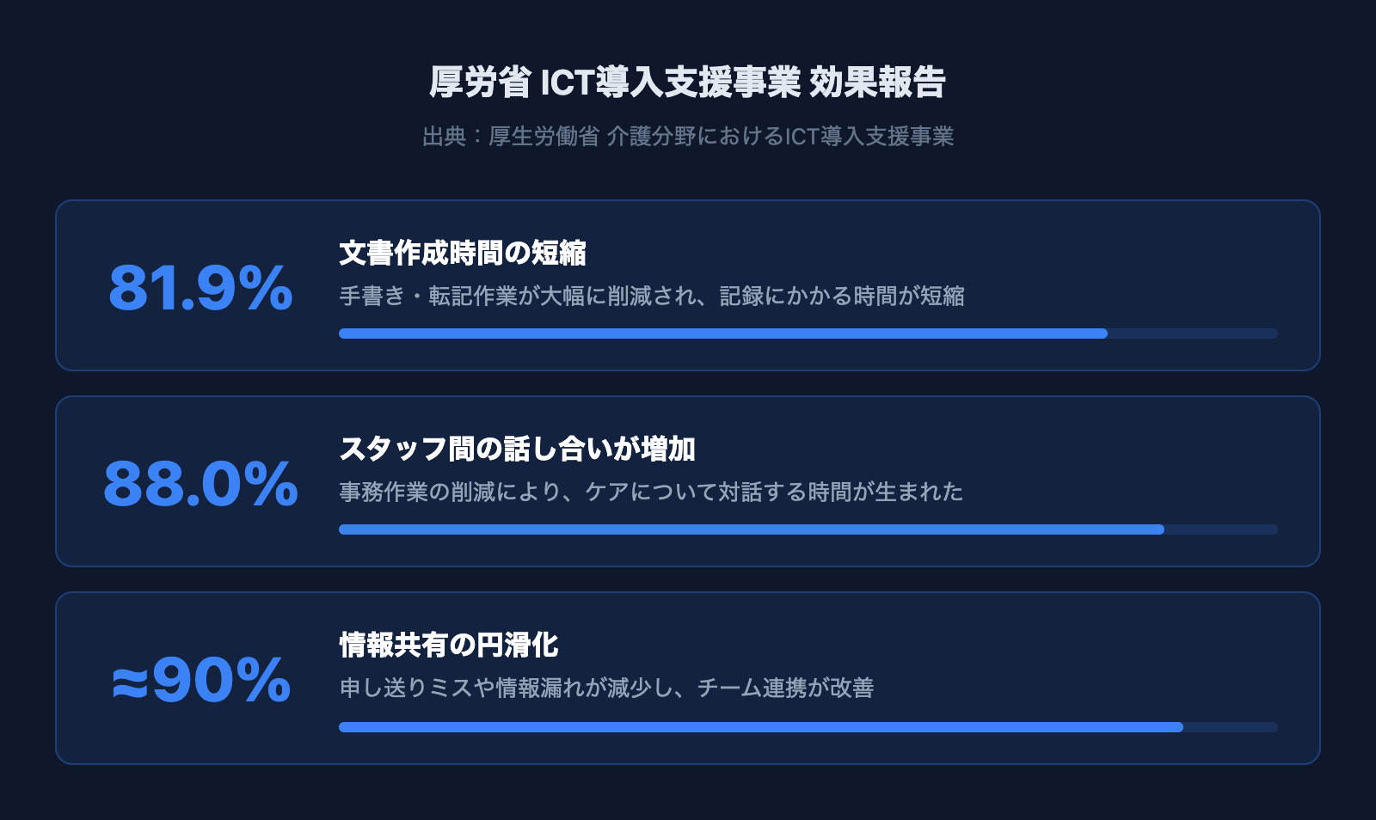Click the filled ≈90% progress bar
The image size is (1376, 820).
(760, 727)
